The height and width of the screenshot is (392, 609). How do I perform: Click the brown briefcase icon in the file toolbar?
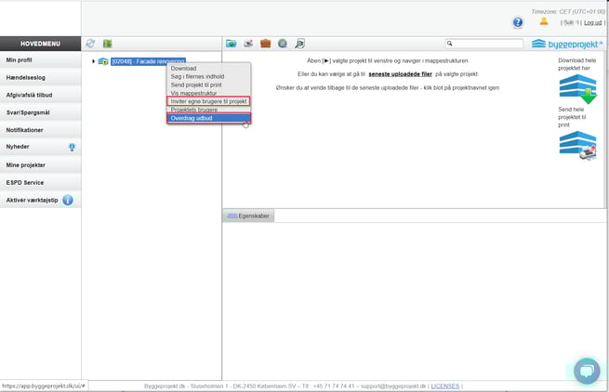click(266, 44)
